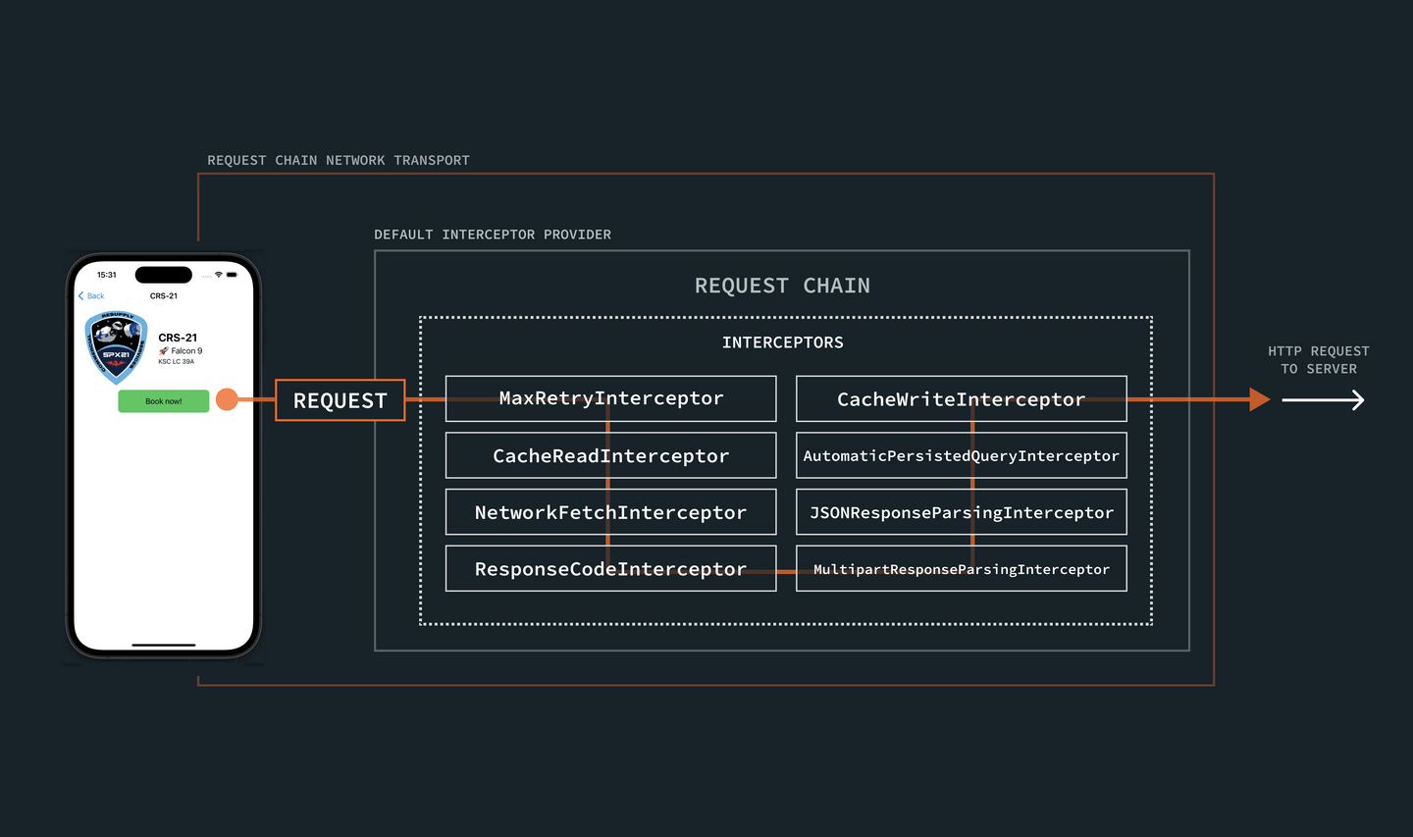
Task: Click the rocket icon beside Falcon 9
Action: [x=163, y=350]
